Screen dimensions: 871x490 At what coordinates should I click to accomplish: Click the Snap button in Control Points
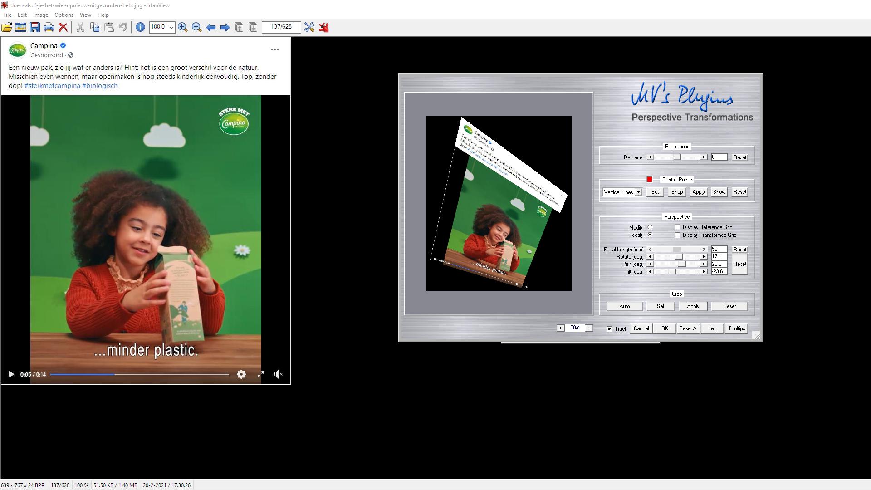point(677,192)
